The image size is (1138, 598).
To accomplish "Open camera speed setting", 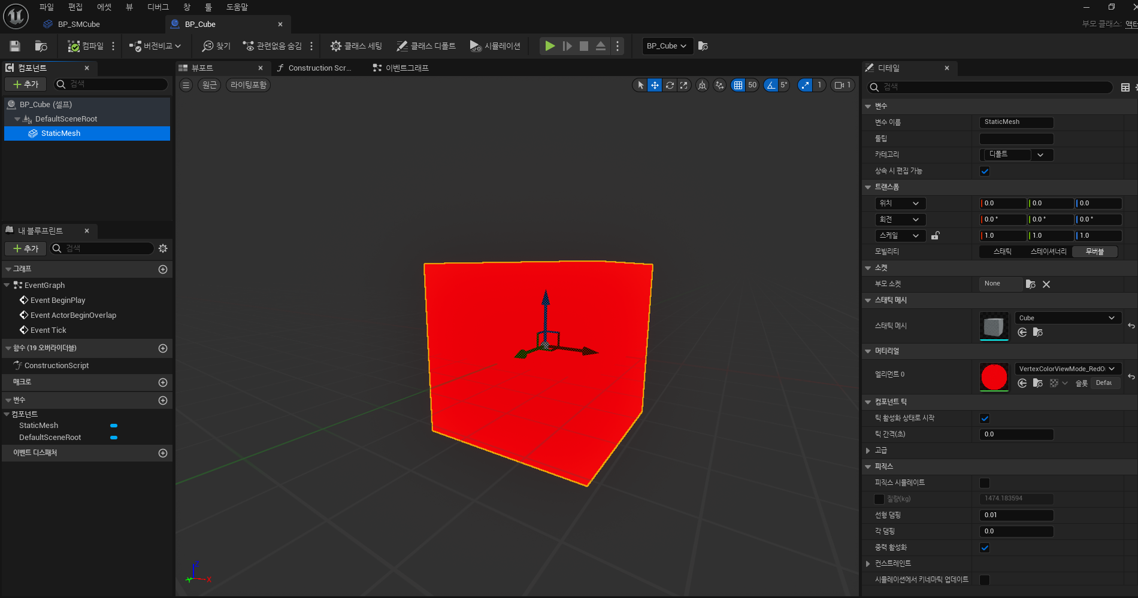I will [843, 85].
